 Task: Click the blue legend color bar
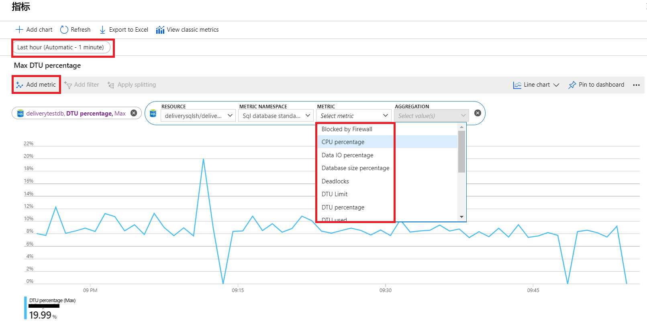point(25,308)
